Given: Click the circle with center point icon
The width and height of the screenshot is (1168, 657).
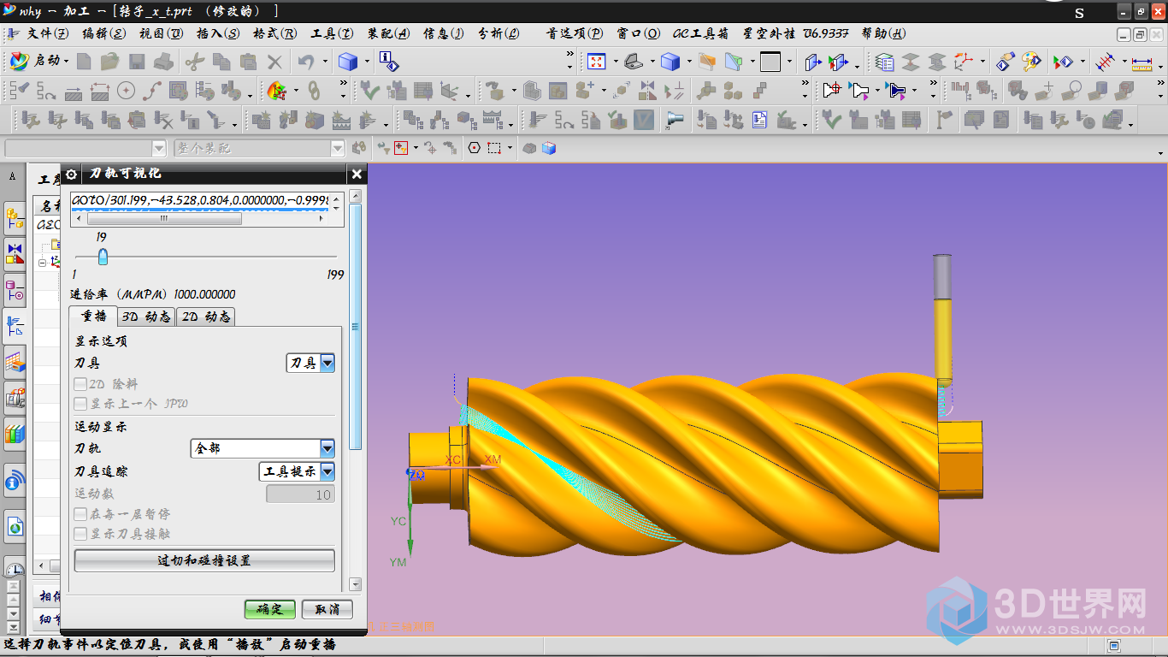Looking at the screenshot, I should 126,90.
